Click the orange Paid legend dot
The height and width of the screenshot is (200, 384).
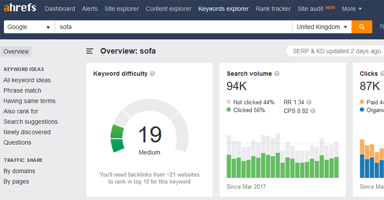pyautogui.click(x=362, y=102)
